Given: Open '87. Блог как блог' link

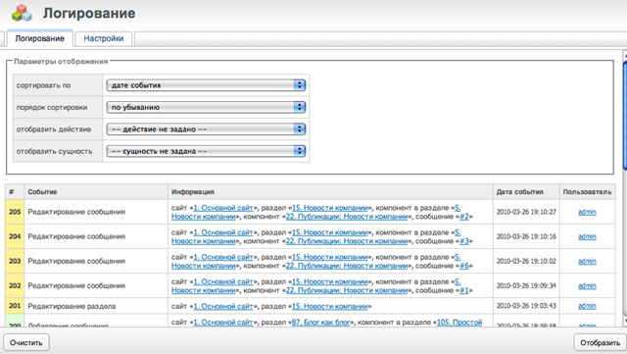Looking at the screenshot, I should (x=320, y=323).
